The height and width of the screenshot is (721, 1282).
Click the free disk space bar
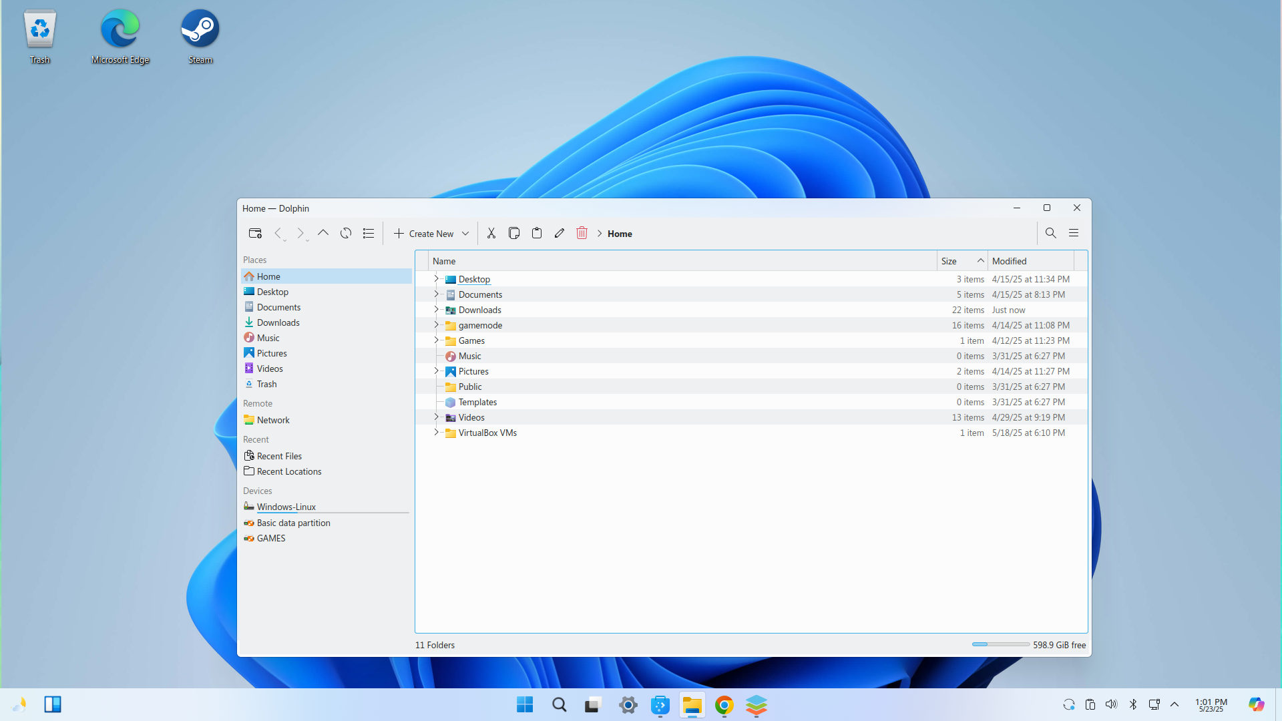[1000, 644]
